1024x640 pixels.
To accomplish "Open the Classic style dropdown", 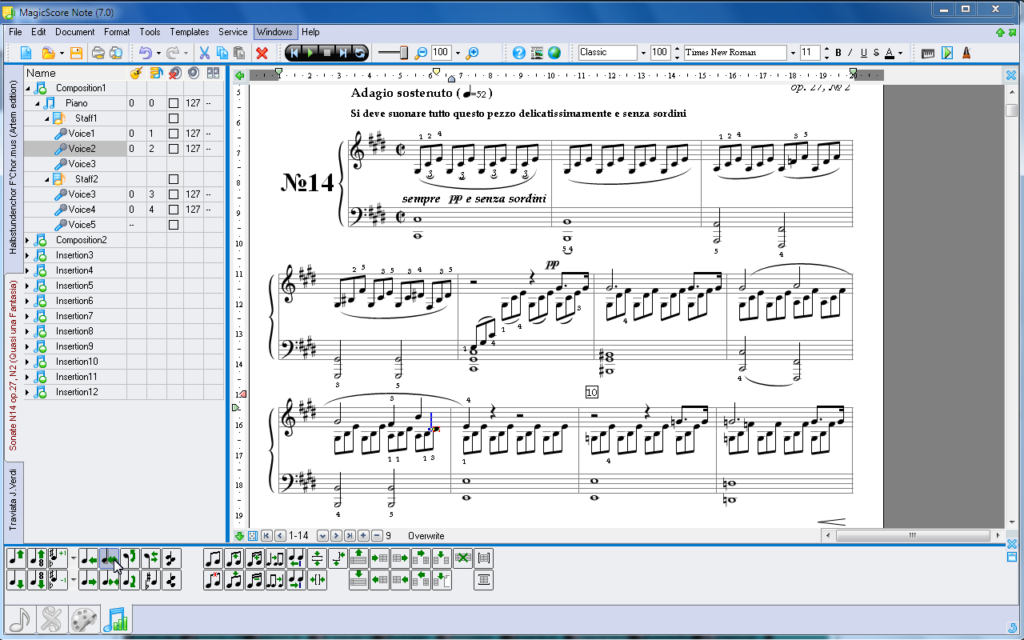I will [x=642, y=53].
